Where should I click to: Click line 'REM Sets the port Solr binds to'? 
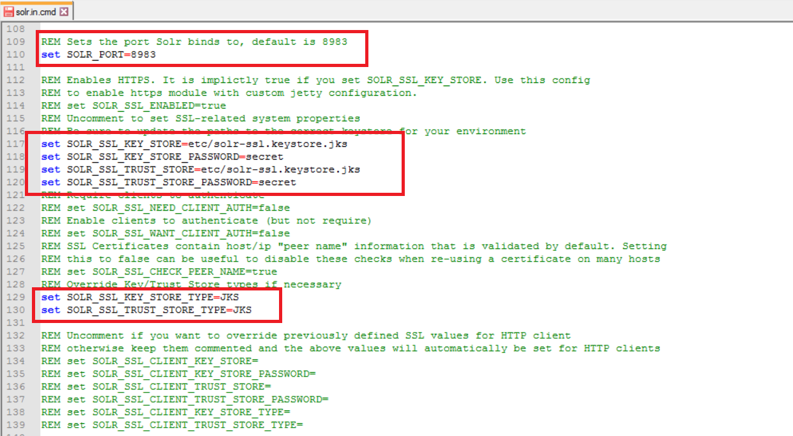tap(195, 41)
